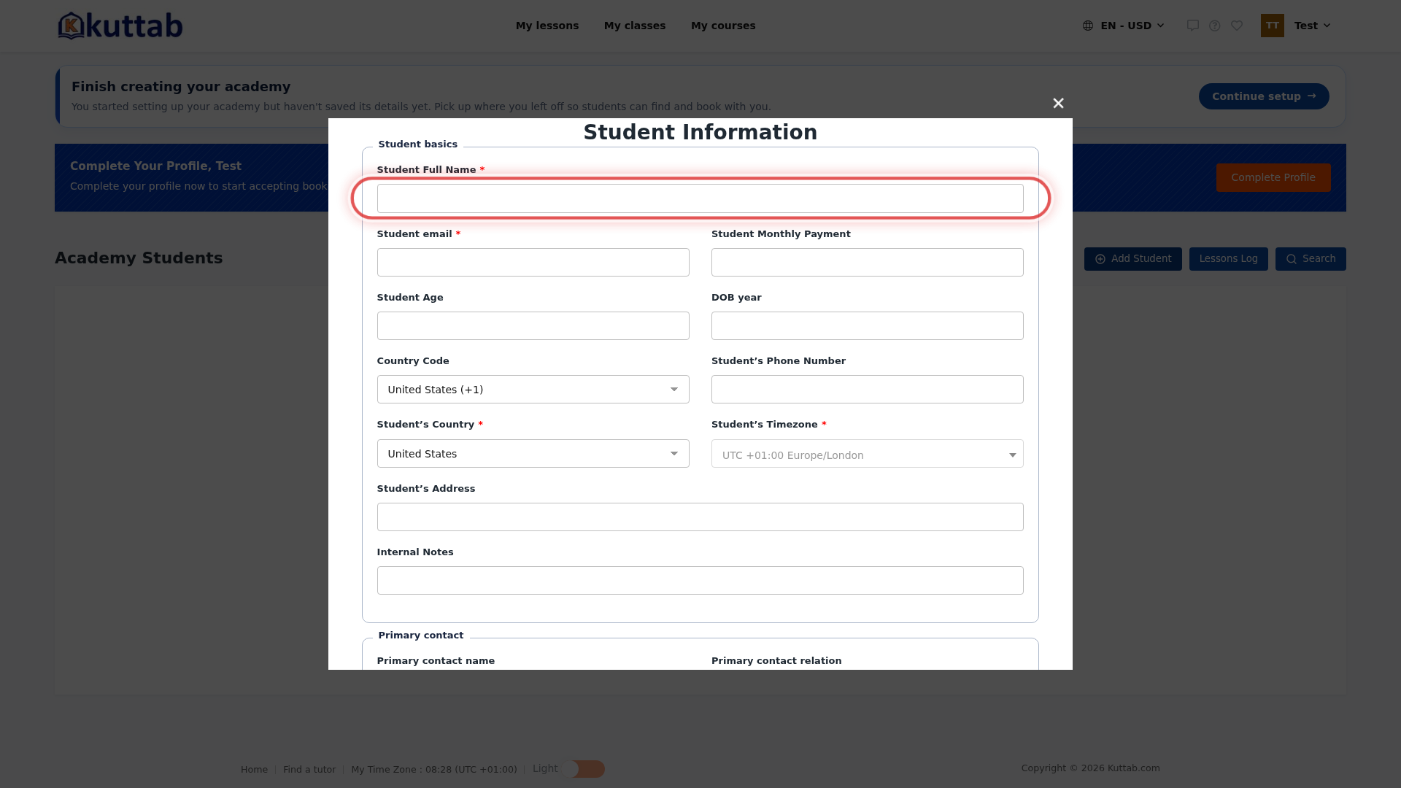Open the Country Code dropdown
Screen dimensions: 1401x788
(533, 390)
